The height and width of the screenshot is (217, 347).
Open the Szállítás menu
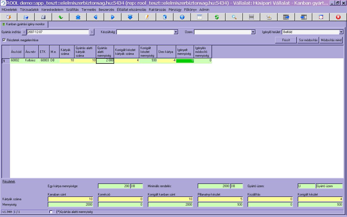(72, 9)
